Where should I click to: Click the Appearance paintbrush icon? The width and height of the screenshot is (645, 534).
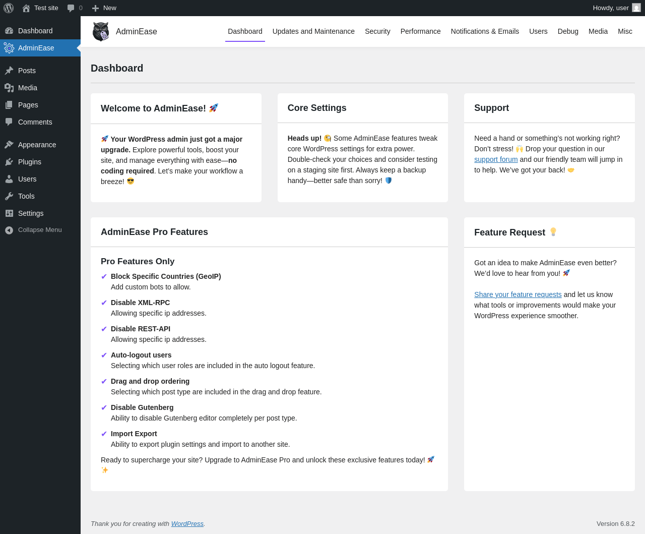[x=9, y=145]
